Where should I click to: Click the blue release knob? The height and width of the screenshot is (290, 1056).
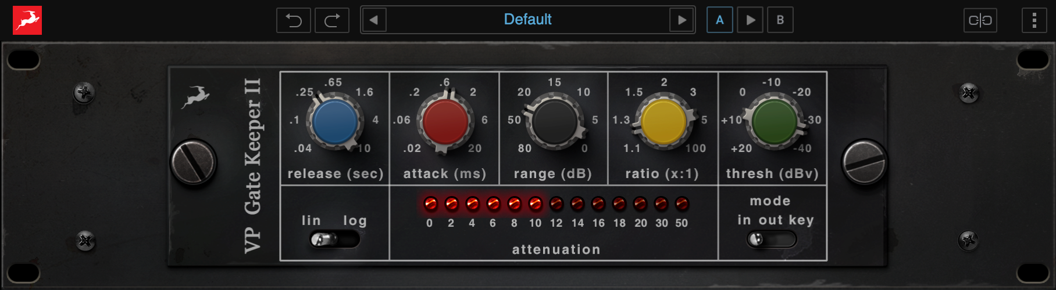[x=335, y=122]
